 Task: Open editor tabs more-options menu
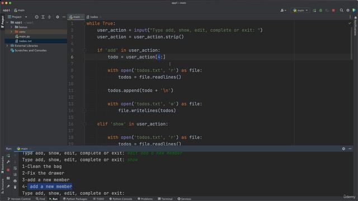tap(350, 17)
